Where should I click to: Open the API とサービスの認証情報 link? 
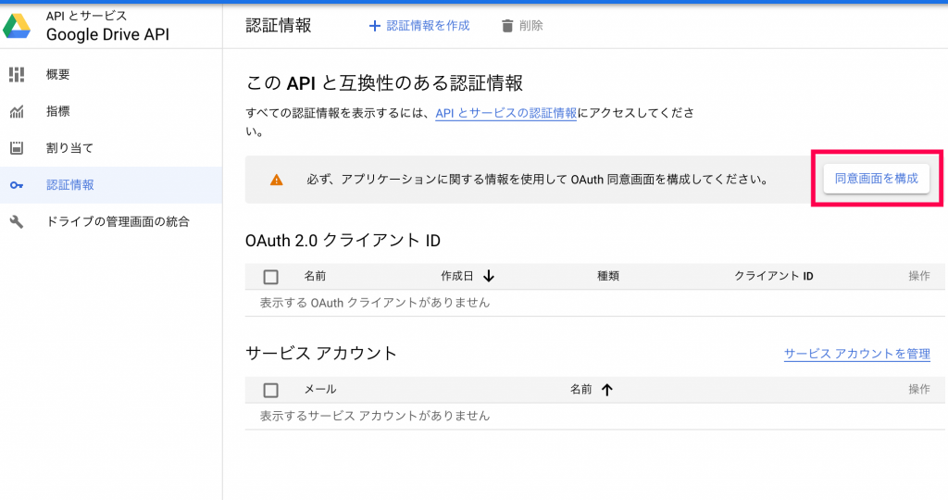coord(506,113)
